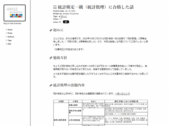169x126 pixels.
Task: Click the anchor link icon beside 勉強方針
Action: coord(51,58)
